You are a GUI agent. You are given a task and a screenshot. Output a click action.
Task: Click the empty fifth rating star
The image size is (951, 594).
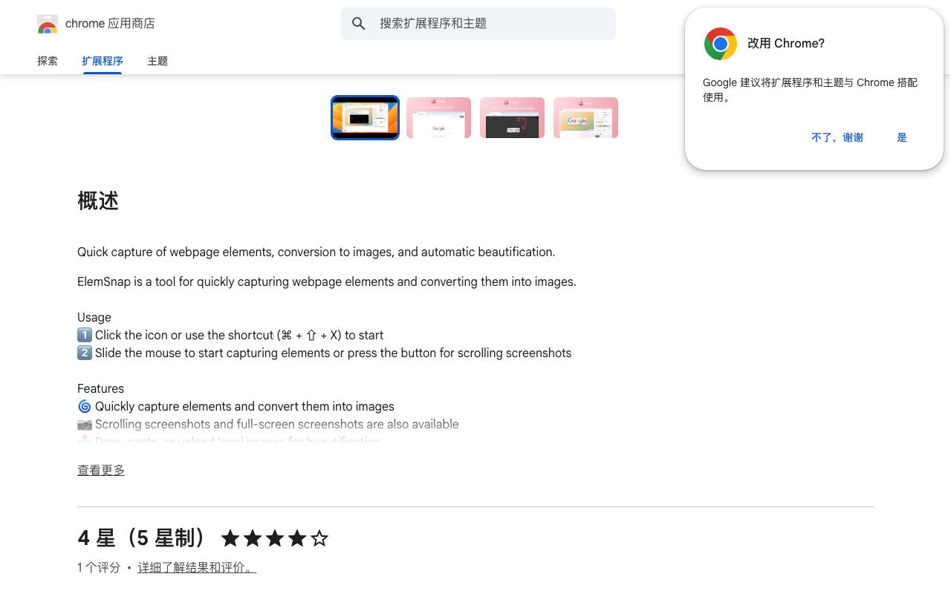coord(319,538)
